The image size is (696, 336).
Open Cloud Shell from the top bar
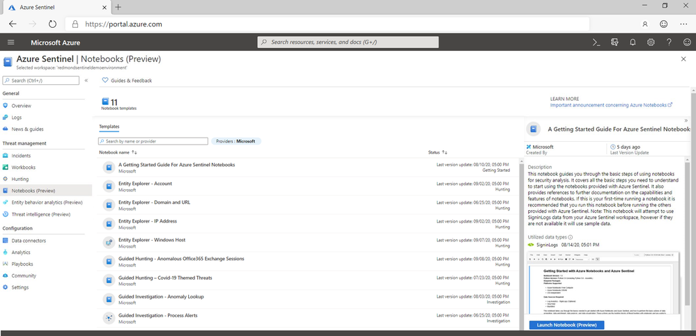pyautogui.click(x=596, y=42)
